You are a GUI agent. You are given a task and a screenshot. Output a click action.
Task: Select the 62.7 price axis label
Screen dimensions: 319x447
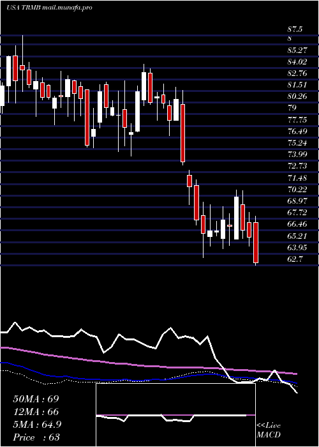[x=295, y=259]
